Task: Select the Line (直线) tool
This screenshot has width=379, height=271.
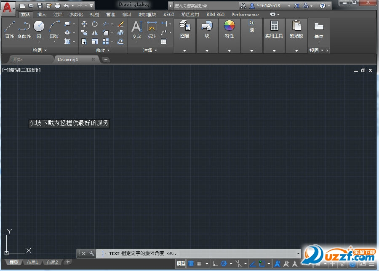Action: click(x=9, y=30)
